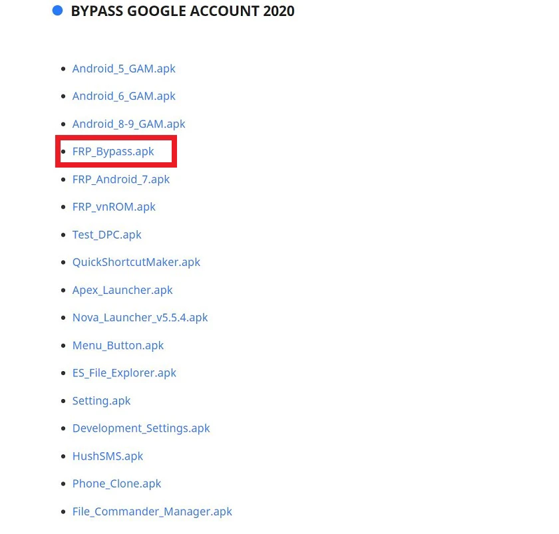Download Setting.apk
559x534 pixels.
tap(101, 401)
